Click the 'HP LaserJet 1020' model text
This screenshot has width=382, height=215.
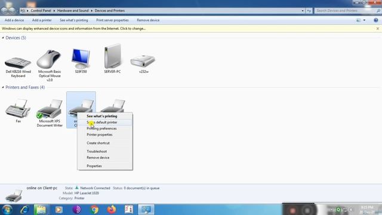(87, 193)
